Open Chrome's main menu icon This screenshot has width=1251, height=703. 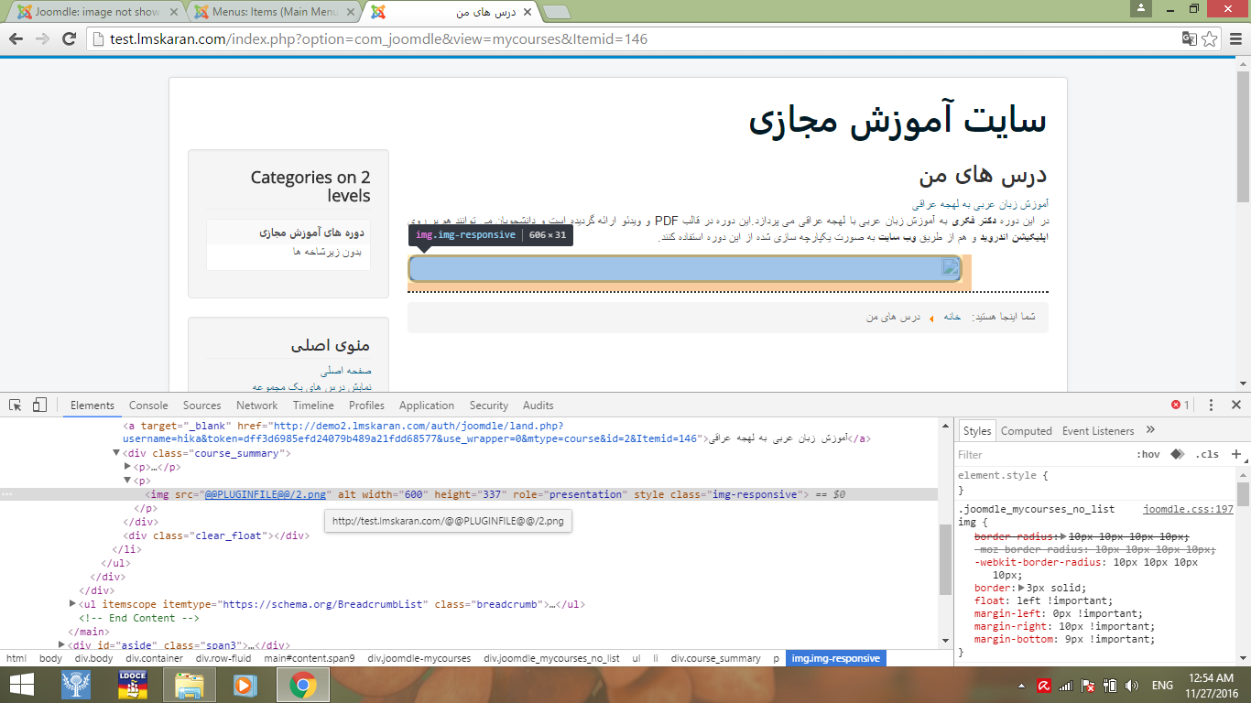coord(1235,38)
